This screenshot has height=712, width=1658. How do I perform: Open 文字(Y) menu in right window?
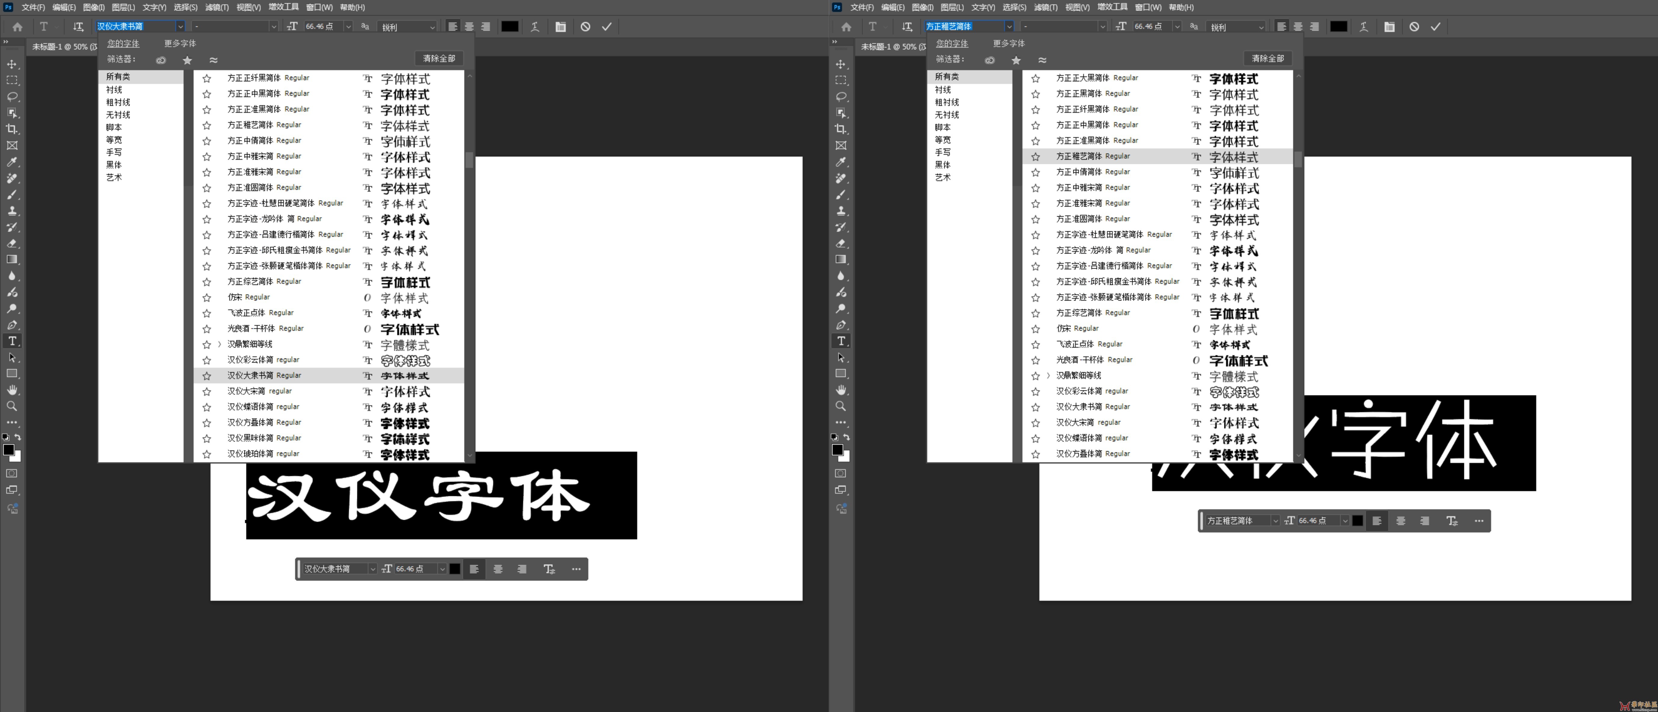(983, 7)
